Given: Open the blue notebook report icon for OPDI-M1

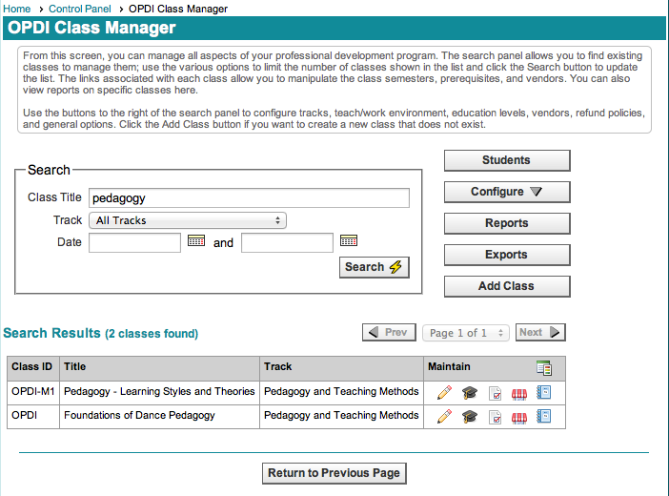Looking at the screenshot, I should click(x=543, y=392).
